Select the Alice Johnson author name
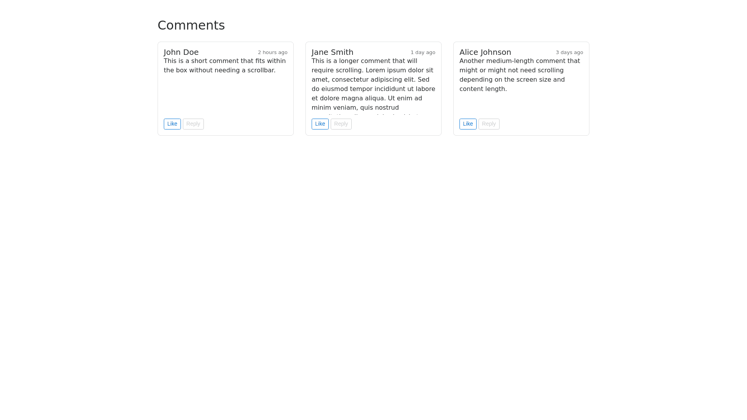 485,52
